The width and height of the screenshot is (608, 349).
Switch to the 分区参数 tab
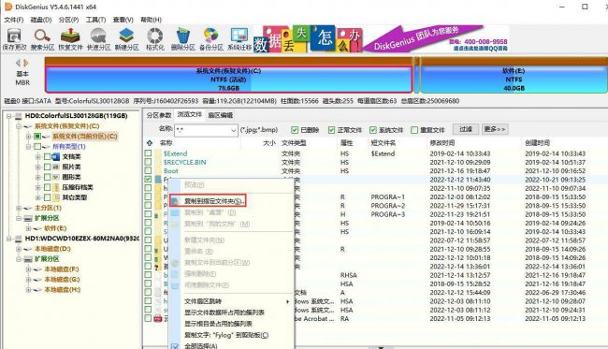159,115
